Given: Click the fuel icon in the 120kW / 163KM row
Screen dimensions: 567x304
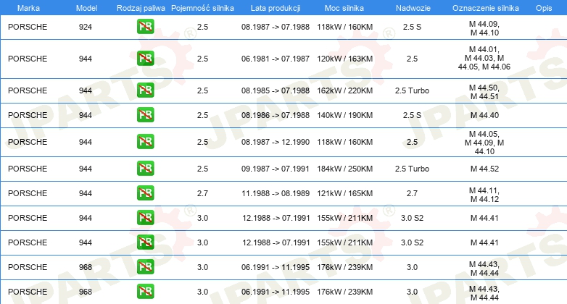Looking at the screenshot, I should pos(145,59).
